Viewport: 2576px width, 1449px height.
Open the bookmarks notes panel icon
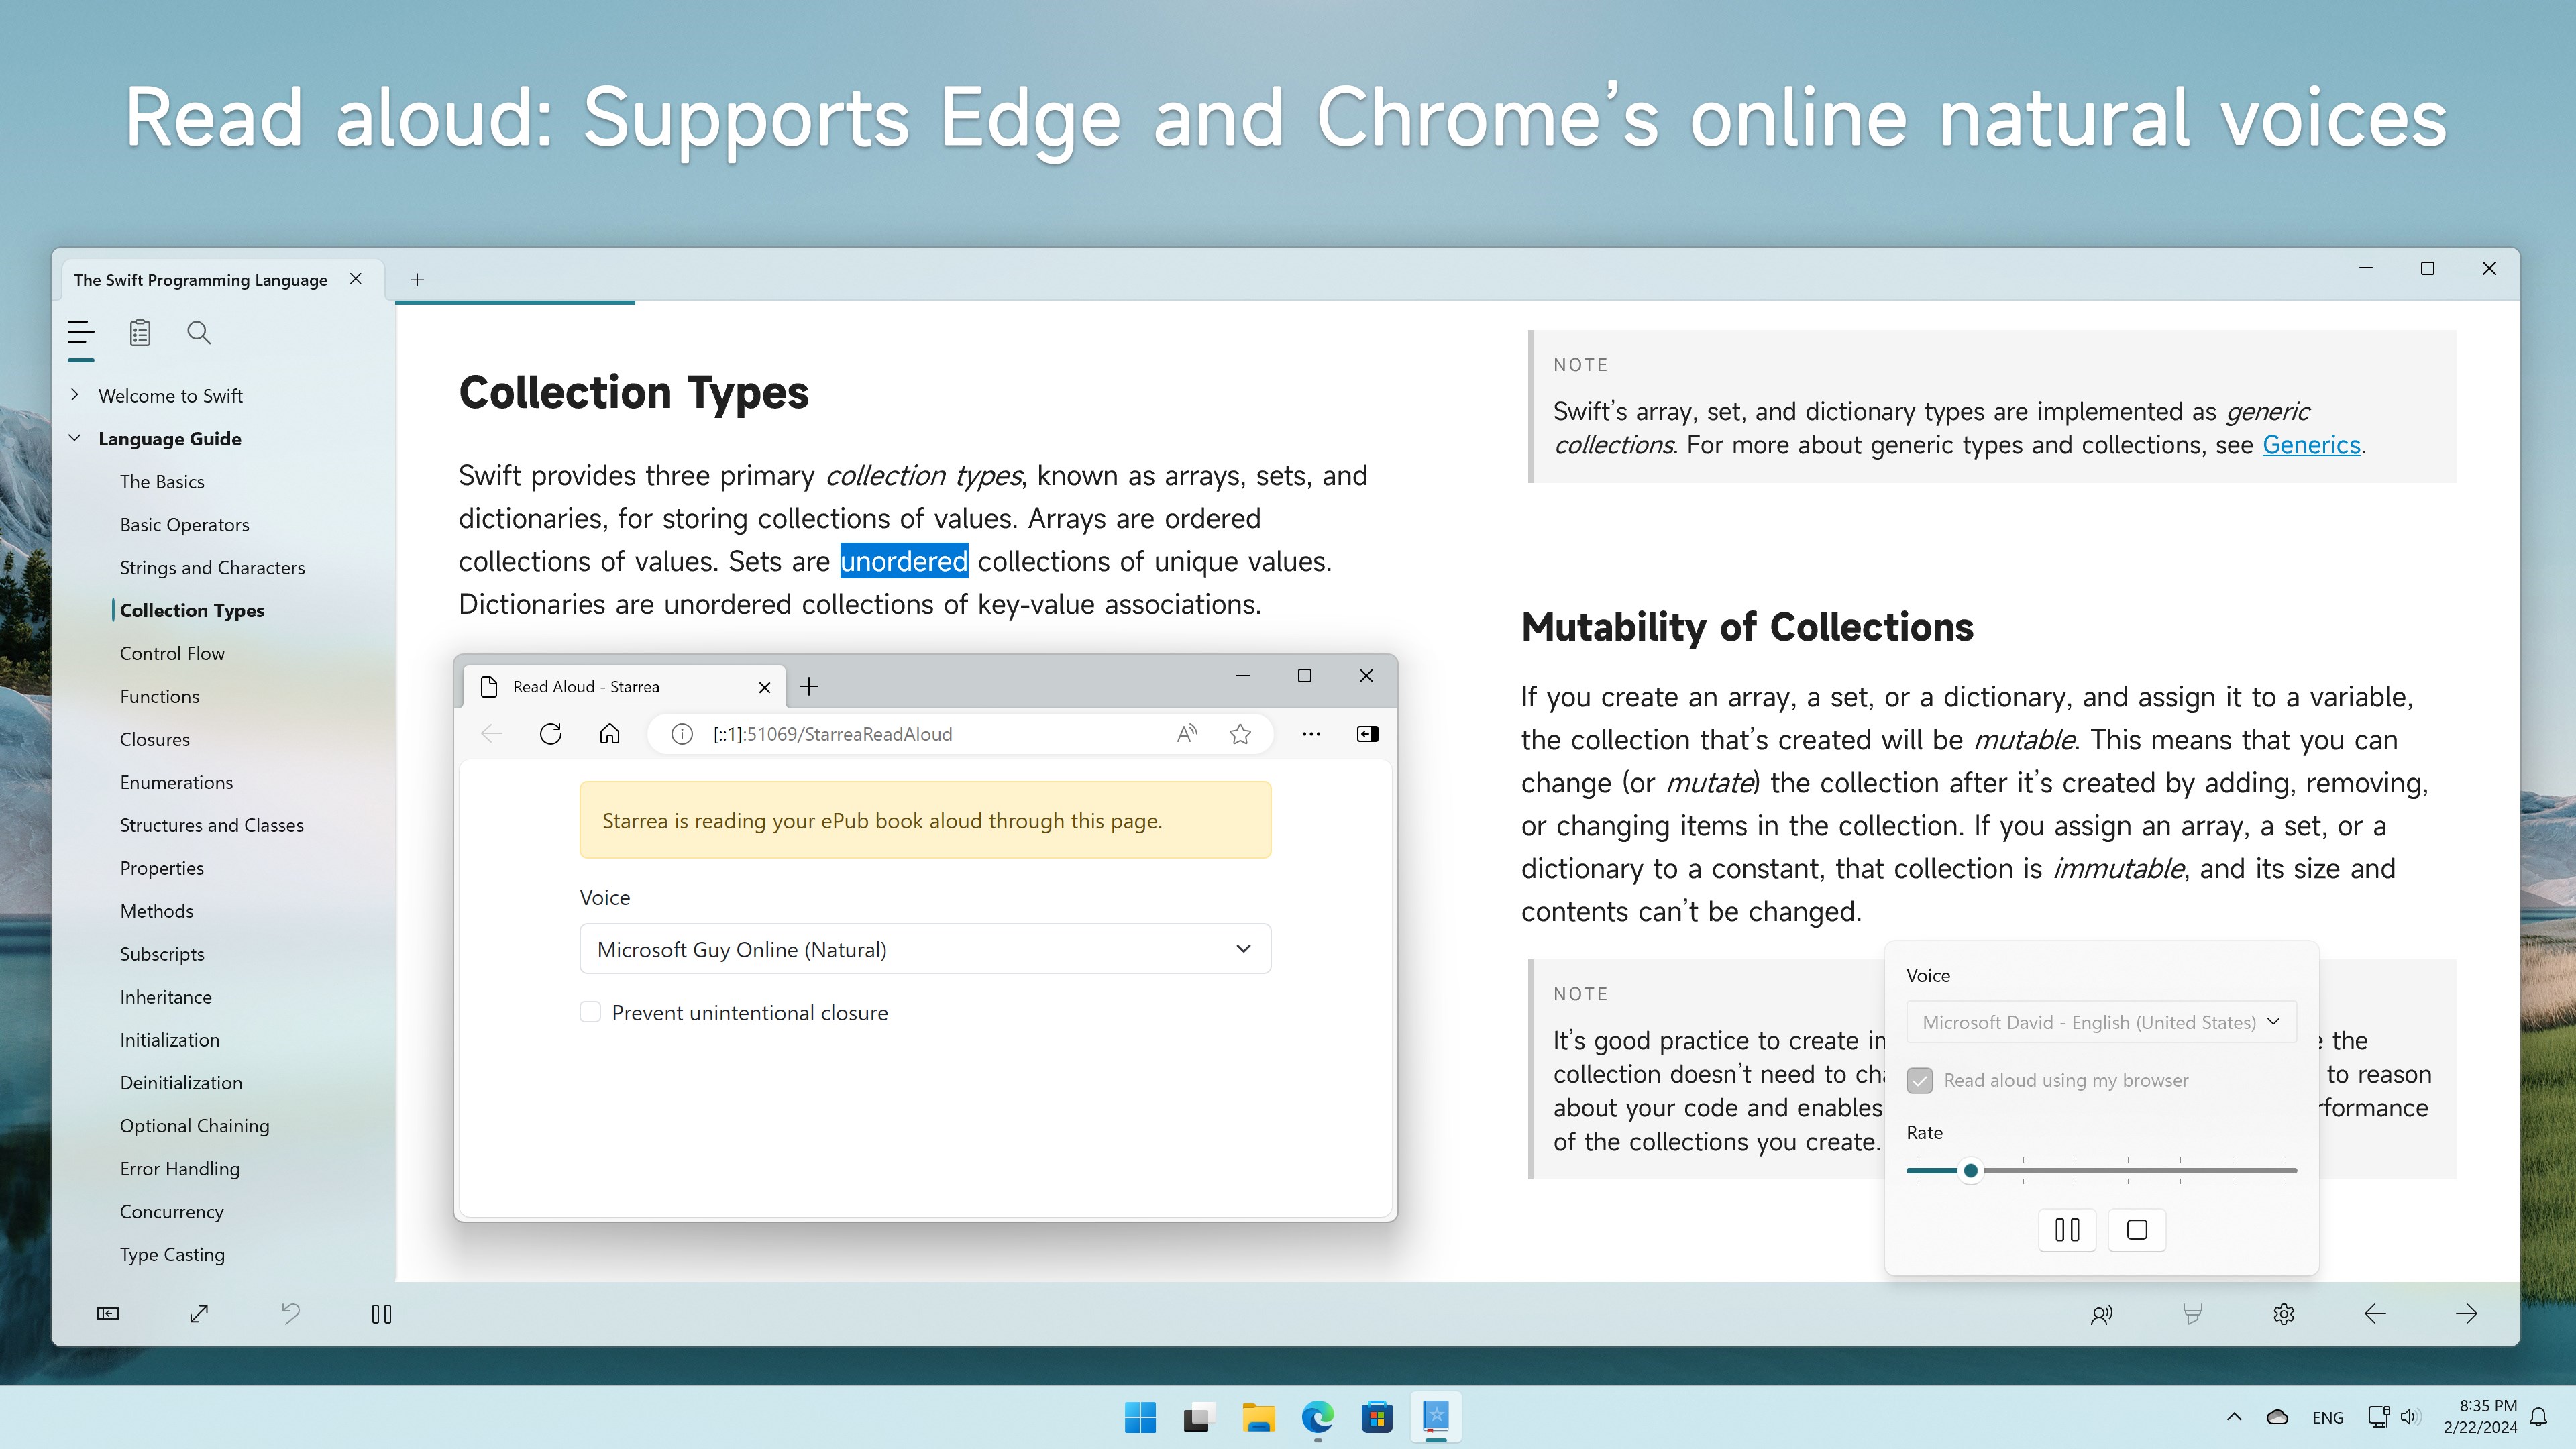point(140,333)
